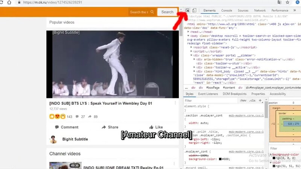The image size is (301, 169).
Task: Expand the error-notification-w div node
Action: (x=194, y=59)
